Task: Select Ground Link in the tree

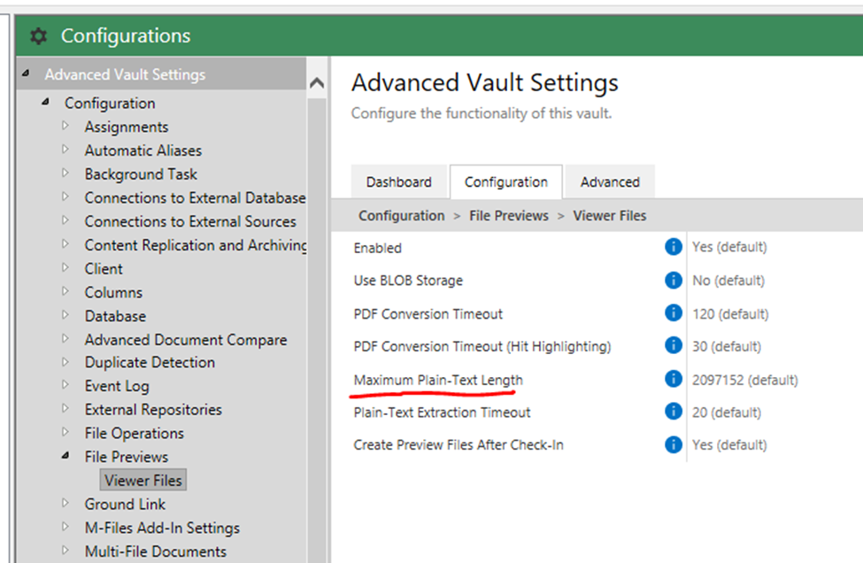Action: coord(125,504)
